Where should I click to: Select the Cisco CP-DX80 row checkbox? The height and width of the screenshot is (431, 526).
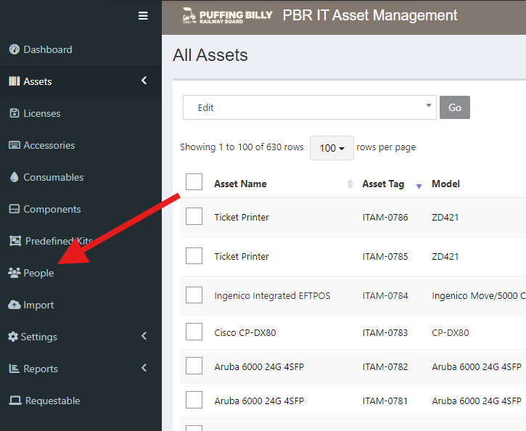tap(194, 332)
